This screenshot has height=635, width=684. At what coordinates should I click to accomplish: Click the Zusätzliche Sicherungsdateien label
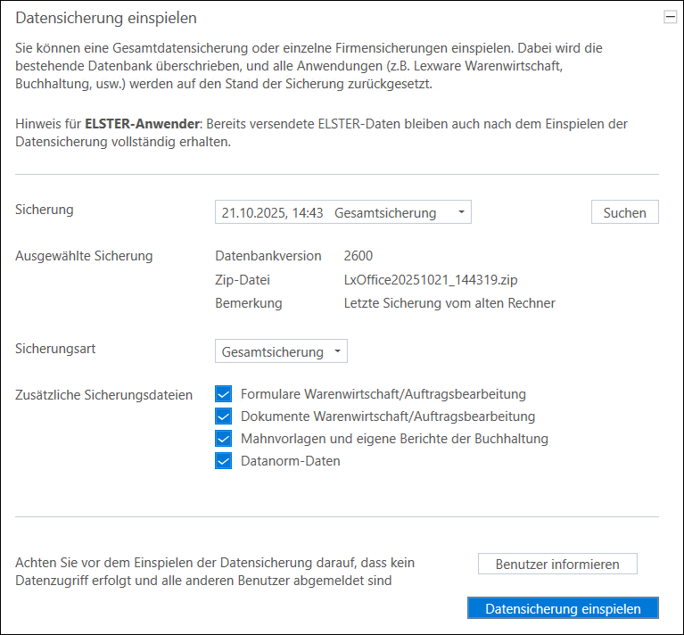pos(103,394)
